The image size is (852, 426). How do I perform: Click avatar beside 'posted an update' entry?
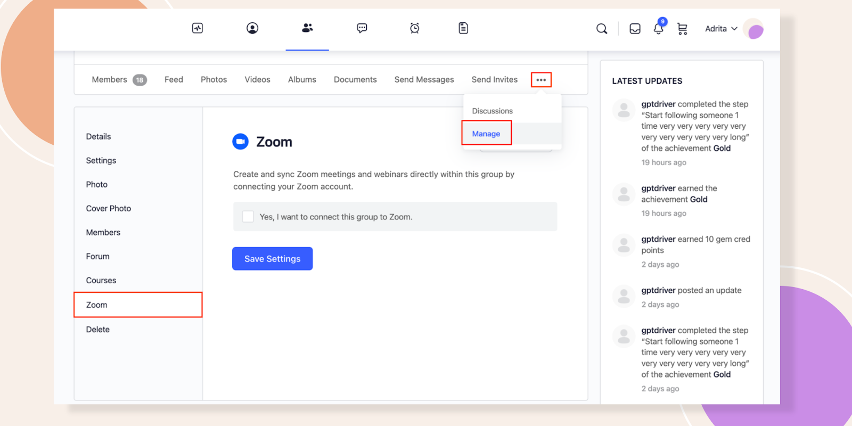pyautogui.click(x=624, y=296)
